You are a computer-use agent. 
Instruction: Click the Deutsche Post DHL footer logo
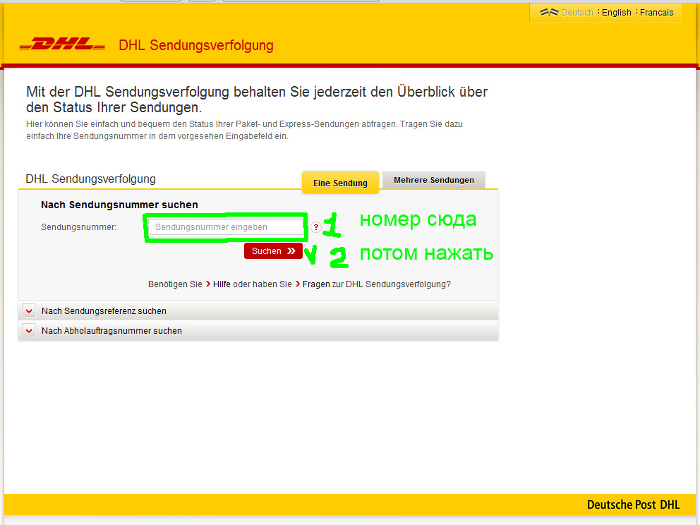point(633,505)
